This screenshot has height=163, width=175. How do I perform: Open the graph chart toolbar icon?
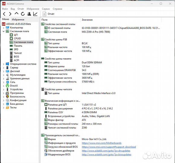pos(35,14)
